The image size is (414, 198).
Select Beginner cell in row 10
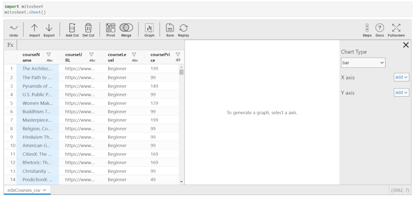123,145
